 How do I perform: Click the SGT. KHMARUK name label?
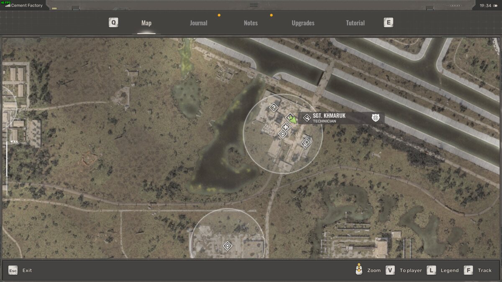click(329, 116)
